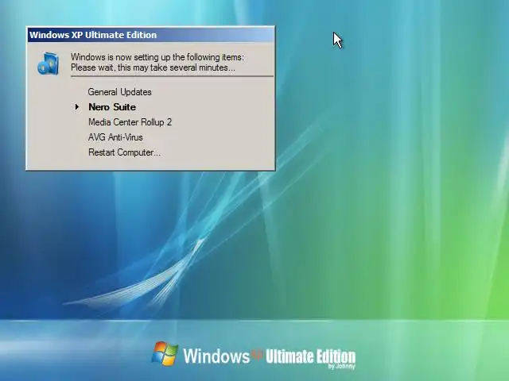Image resolution: width=509 pixels, height=381 pixels.
Task: Click the setup disc box icon
Action: click(49, 63)
